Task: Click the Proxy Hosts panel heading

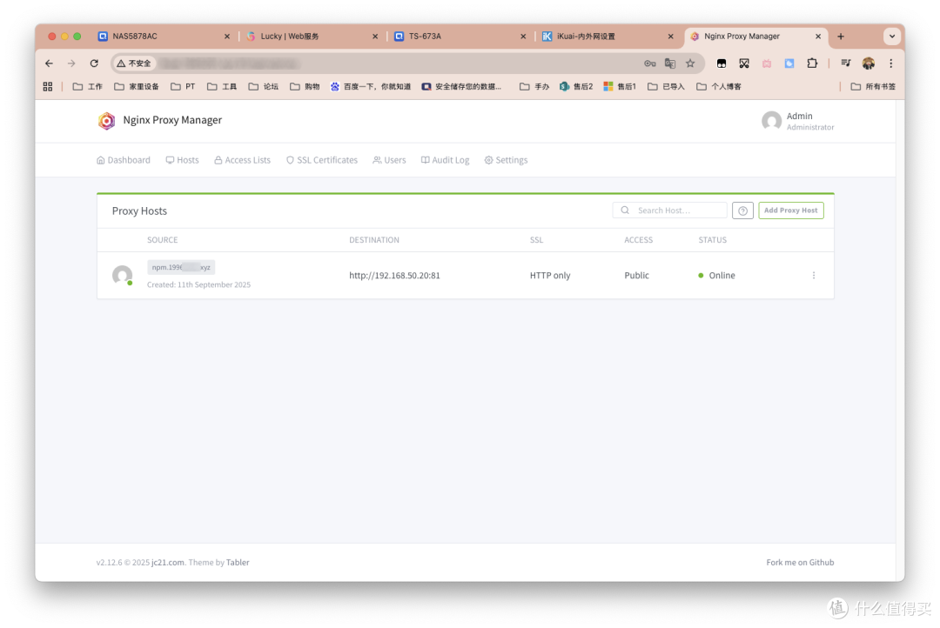Action: click(x=139, y=211)
